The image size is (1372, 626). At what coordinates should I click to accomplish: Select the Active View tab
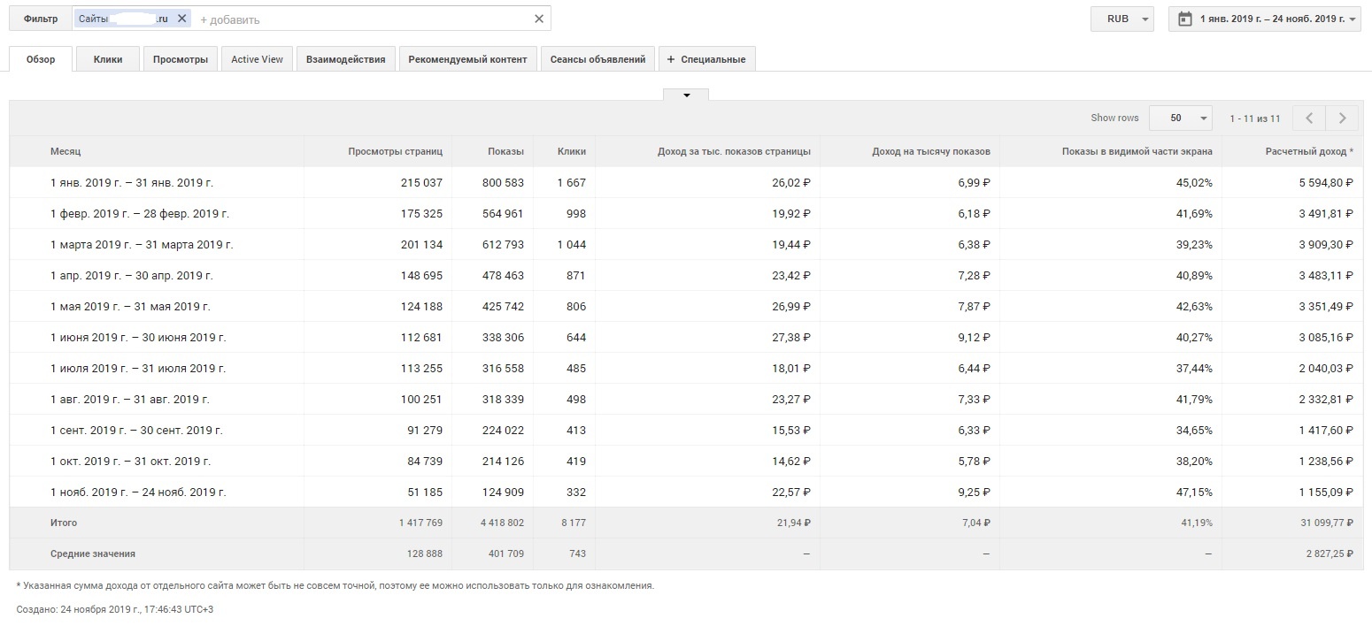tap(257, 59)
